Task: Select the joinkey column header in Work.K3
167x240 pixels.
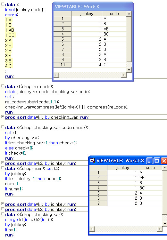Action: [122, 168]
